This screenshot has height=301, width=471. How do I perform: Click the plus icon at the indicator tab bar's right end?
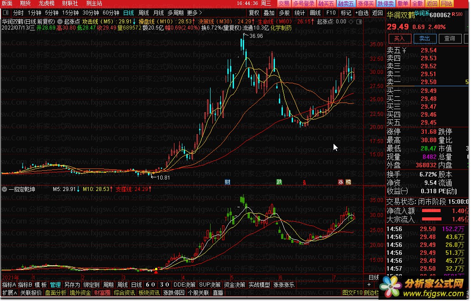(369, 284)
